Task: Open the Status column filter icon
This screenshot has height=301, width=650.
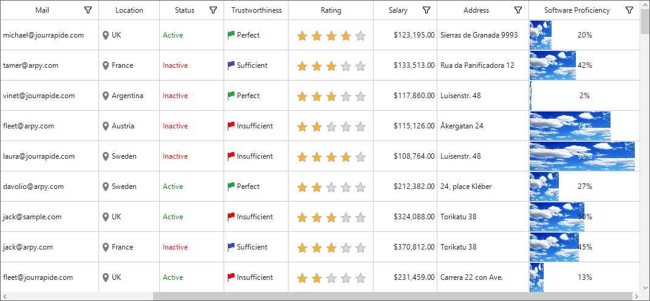Action: point(213,10)
